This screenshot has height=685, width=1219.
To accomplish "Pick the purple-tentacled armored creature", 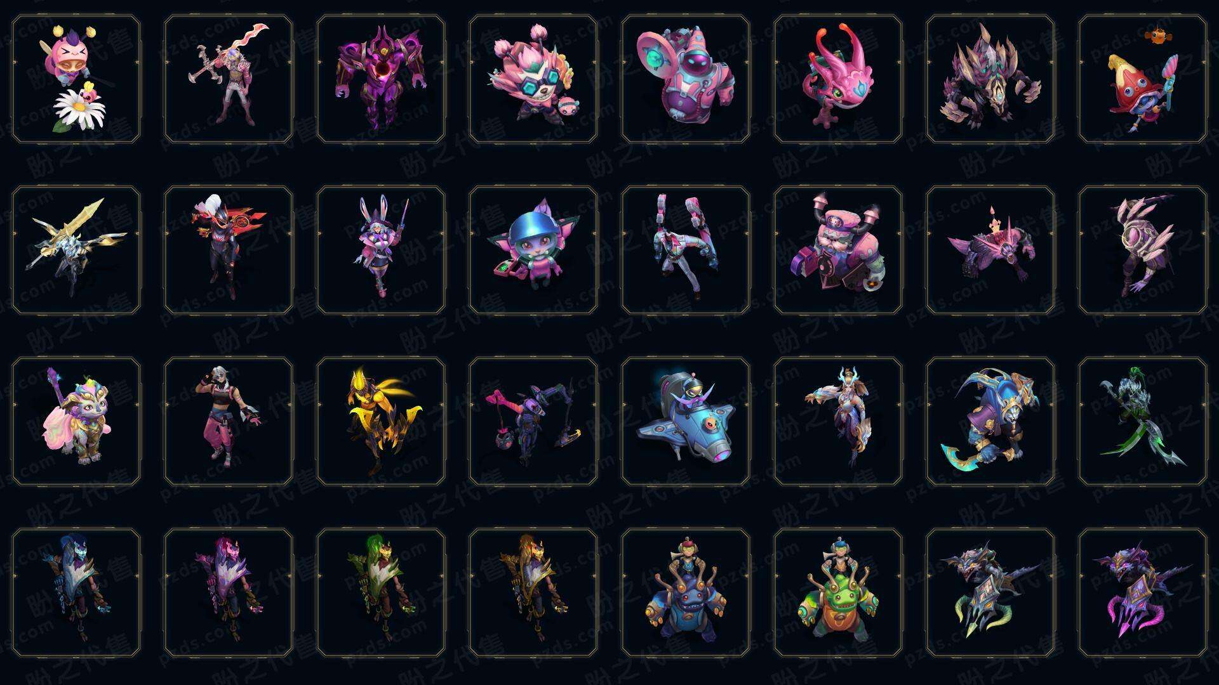I will pyautogui.click(x=1143, y=592).
